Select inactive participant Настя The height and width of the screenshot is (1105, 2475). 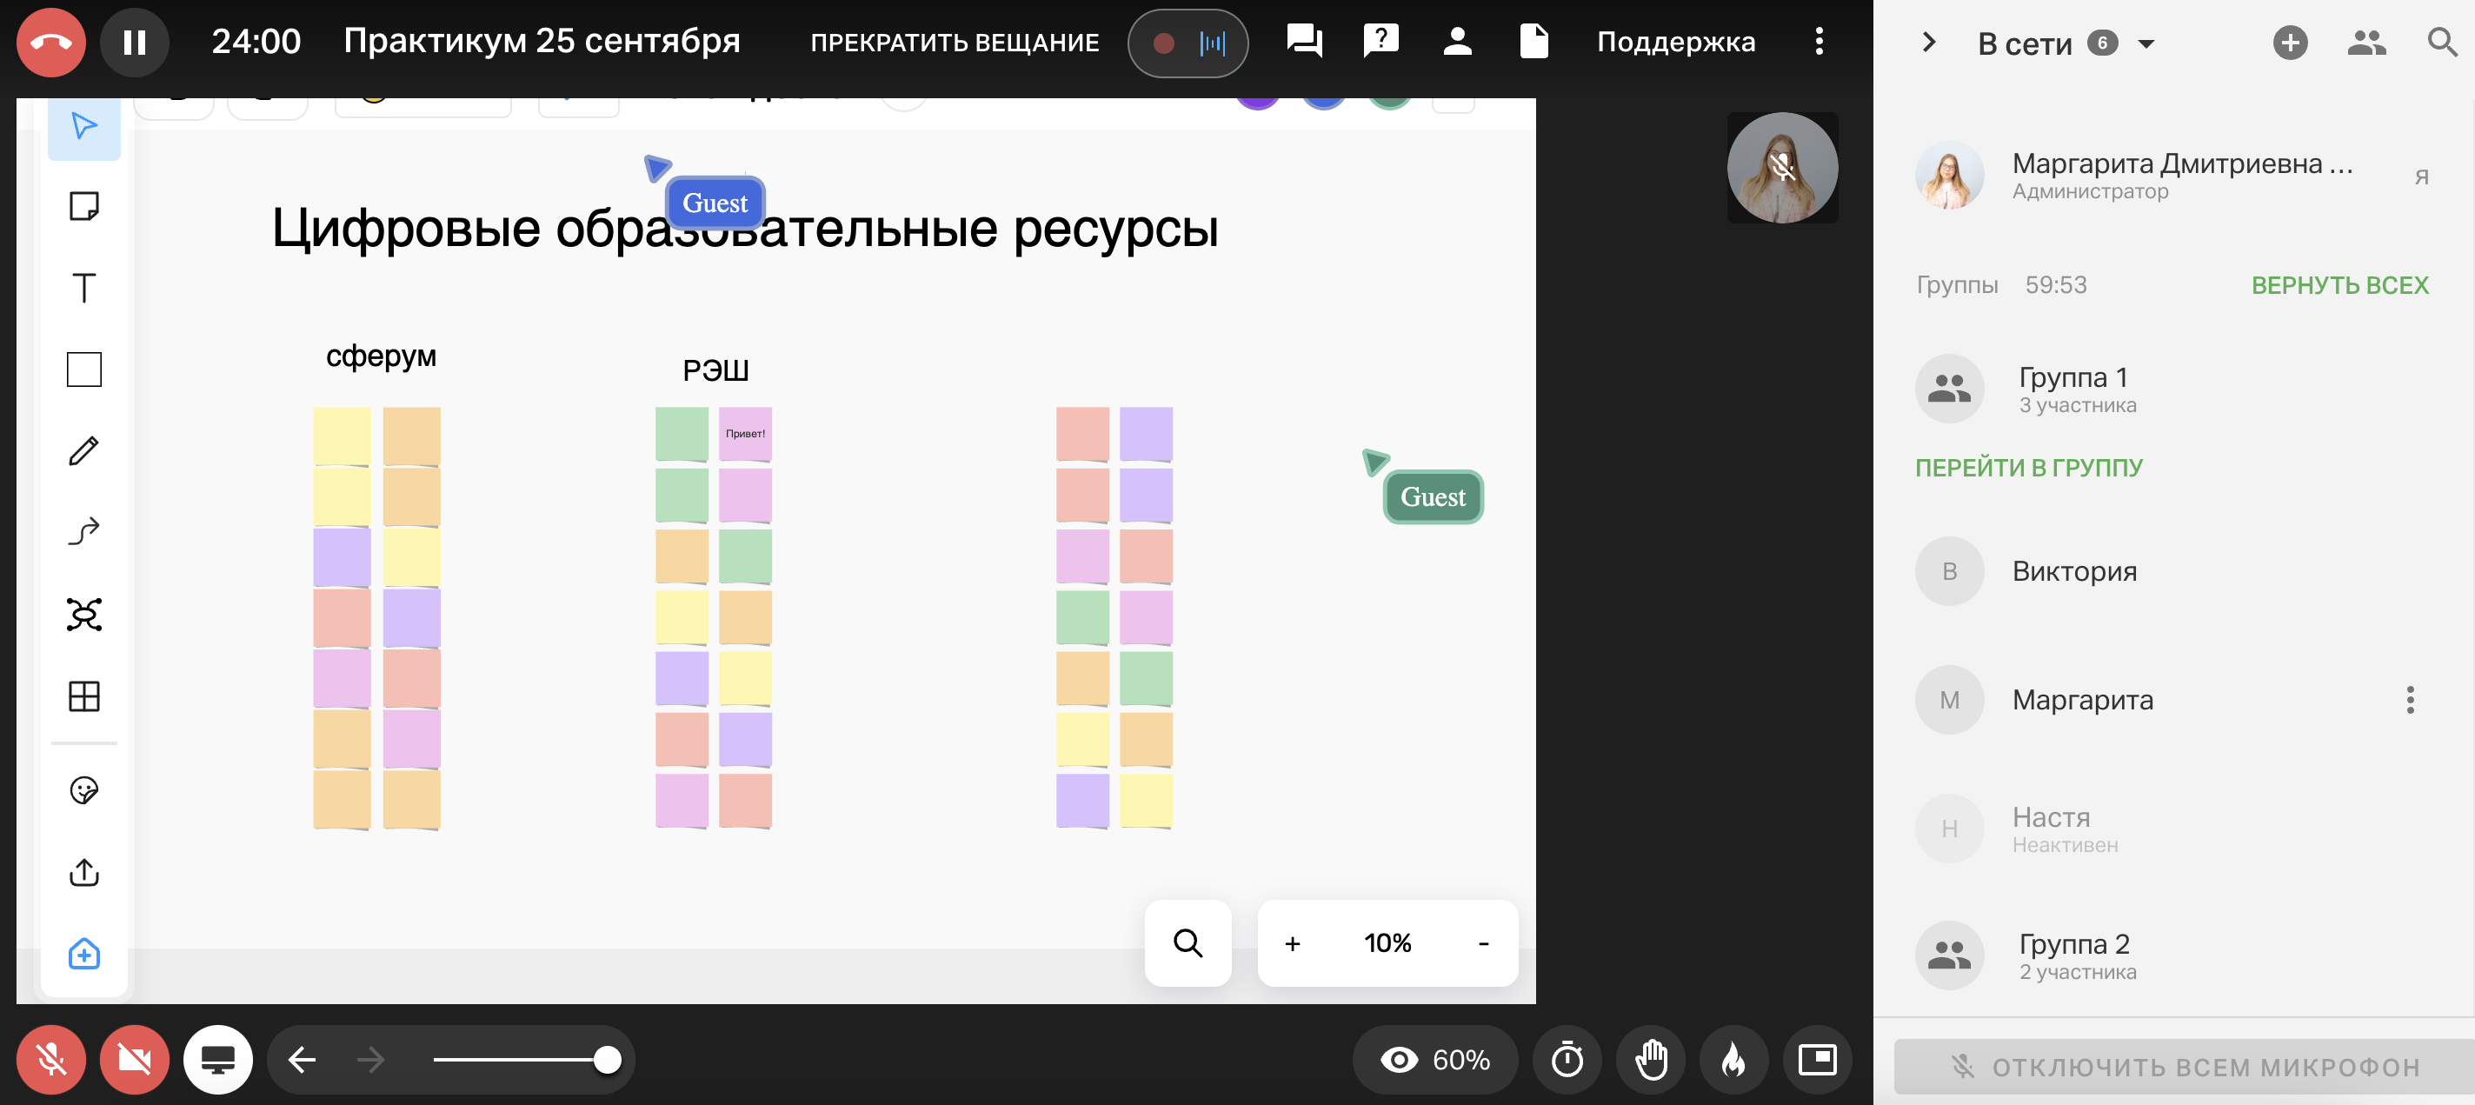(x=2173, y=829)
